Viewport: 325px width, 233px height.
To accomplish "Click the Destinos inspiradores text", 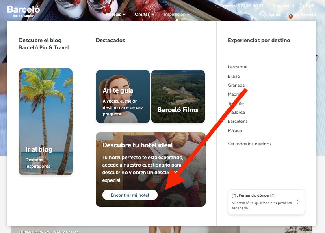I will click(38, 163).
